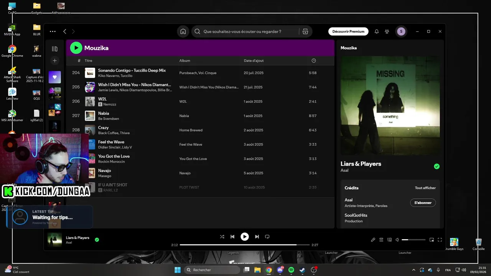Open the NVIDIA App desktop shortcut
Screen dimensions: 491x276
click(x=12, y=29)
